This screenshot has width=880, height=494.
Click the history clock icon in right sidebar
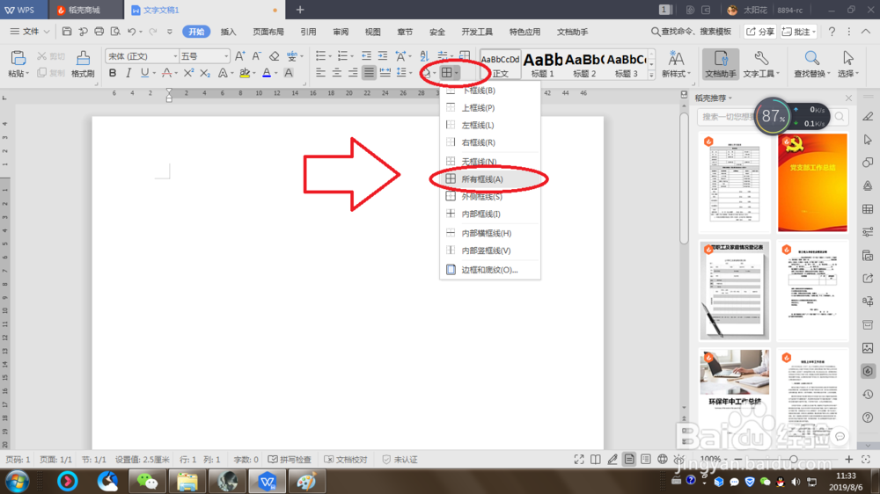868,394
